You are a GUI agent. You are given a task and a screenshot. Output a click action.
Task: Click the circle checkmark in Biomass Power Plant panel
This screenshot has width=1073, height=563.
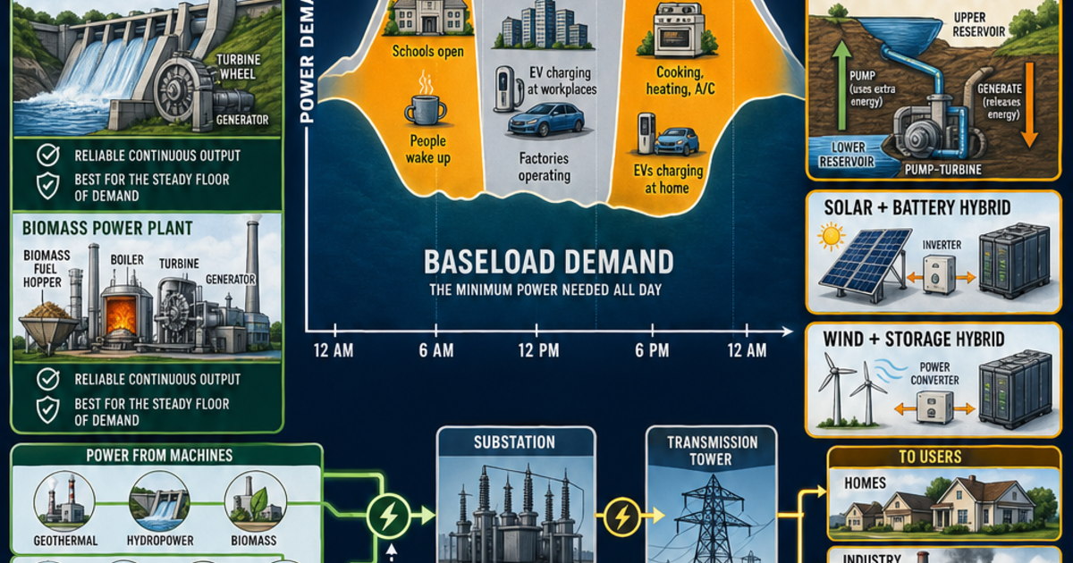click(x=46, y=380)
